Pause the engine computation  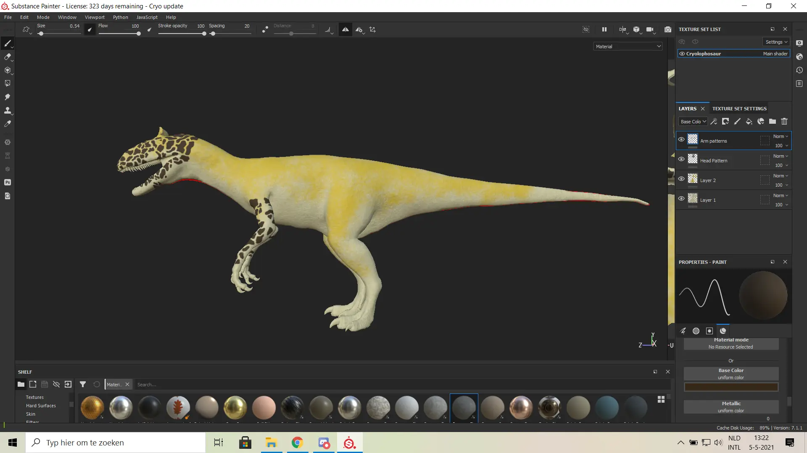pyautogui.click(x=604, y=29)
